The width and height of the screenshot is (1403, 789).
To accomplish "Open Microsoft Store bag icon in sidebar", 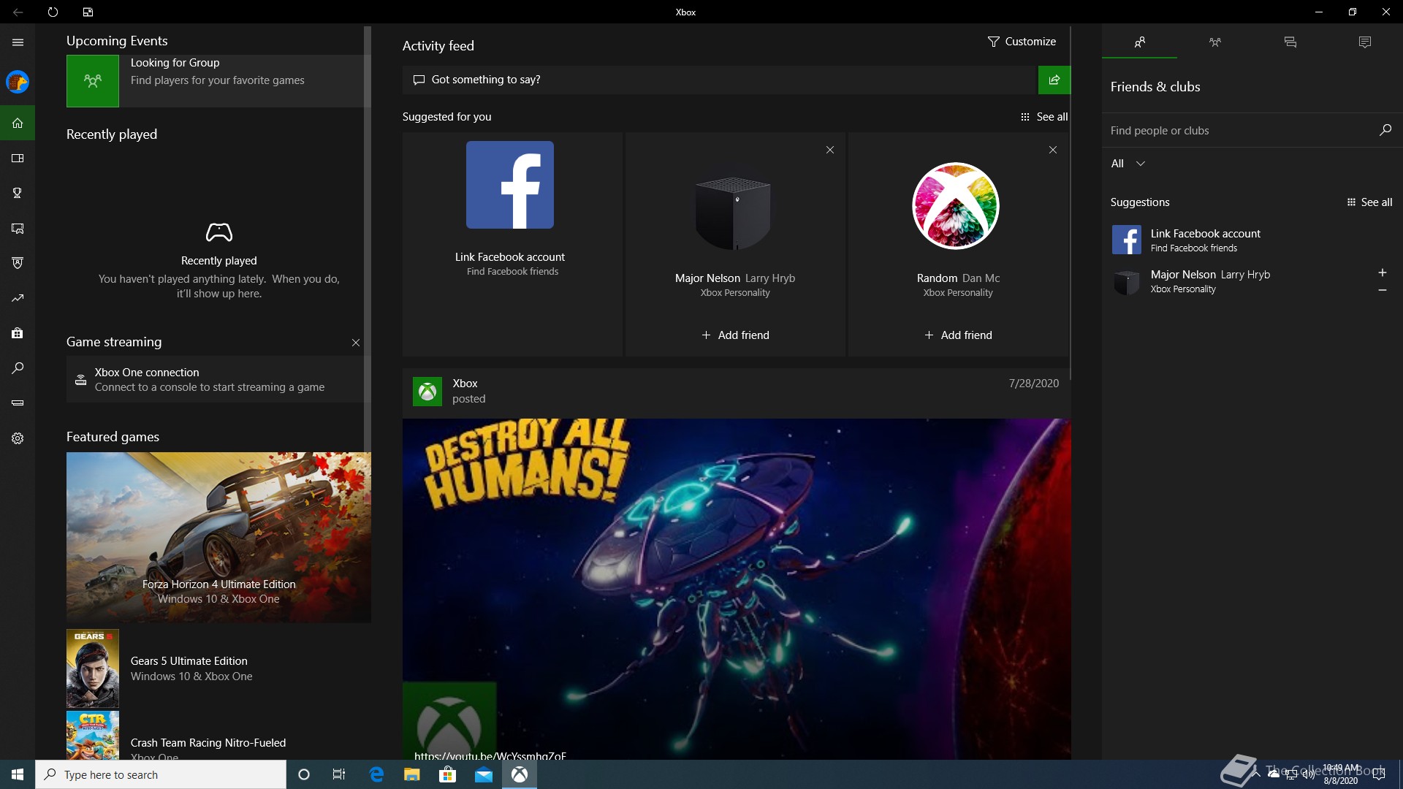I will [18, 333].
